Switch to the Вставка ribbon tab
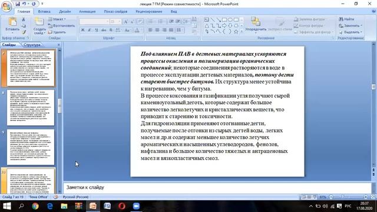377x212 pixels. click(x=44, y=12)
